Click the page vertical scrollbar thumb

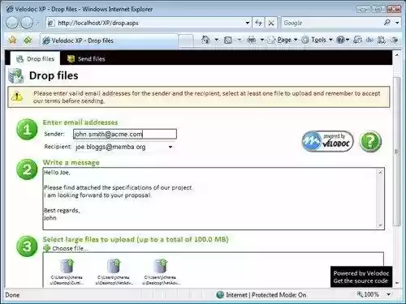[396, 152]
